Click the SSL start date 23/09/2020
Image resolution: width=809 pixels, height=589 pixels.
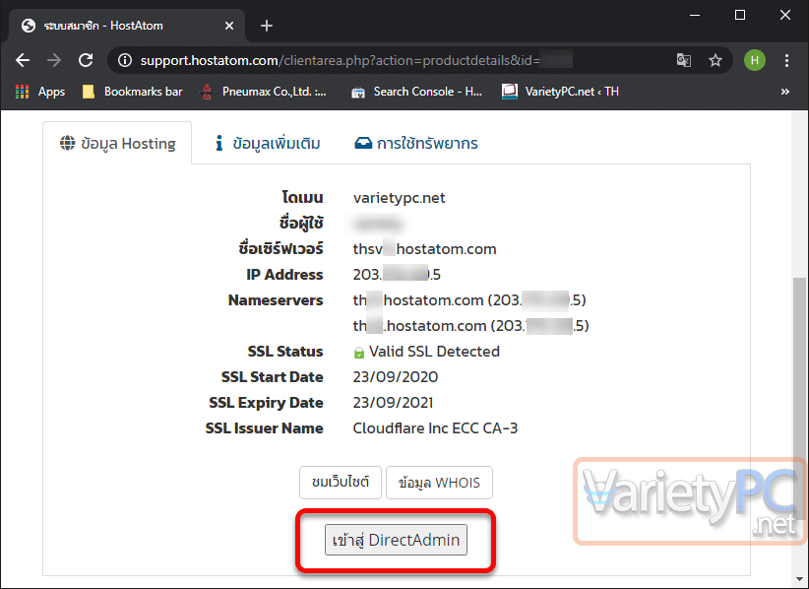coord(396,377)
